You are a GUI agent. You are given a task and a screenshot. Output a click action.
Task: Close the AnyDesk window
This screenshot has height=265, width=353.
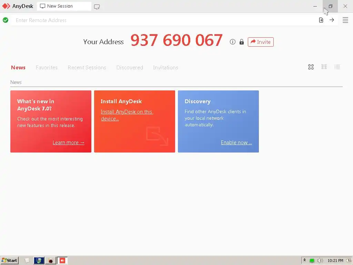(345, 6)
